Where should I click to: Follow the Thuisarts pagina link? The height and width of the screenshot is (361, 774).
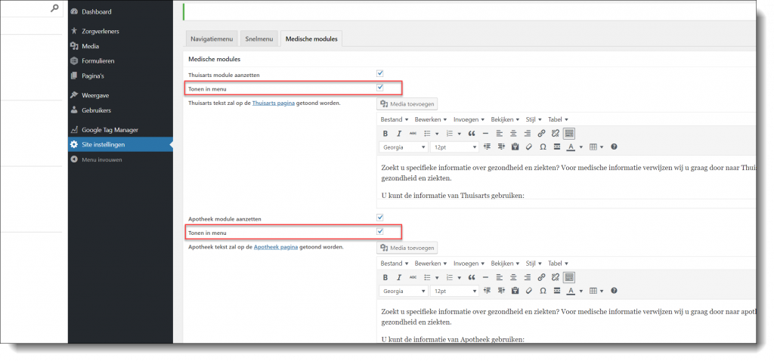coord(274,103)
